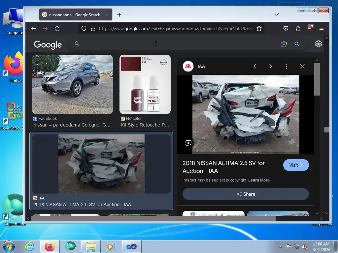Click the Nissan – parduodama Cologne result title

pos(72,125)
